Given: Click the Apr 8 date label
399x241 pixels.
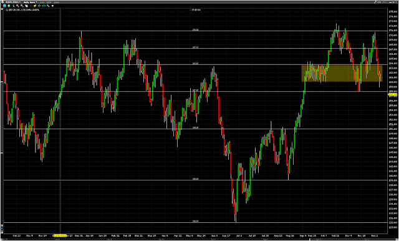Looking at the screenshot, I should click(165, 235).
